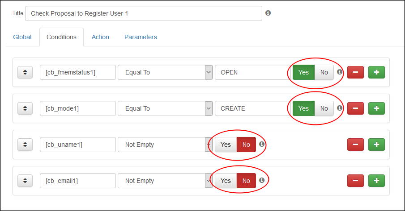405x211 pixels.
Task: Set cb_fmemstatus1 toggle to No
Action: (x=324, y=72)
